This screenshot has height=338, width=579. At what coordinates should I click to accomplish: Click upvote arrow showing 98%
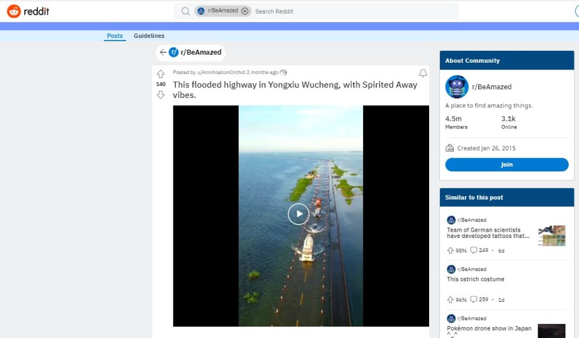(x=450, y=250)
